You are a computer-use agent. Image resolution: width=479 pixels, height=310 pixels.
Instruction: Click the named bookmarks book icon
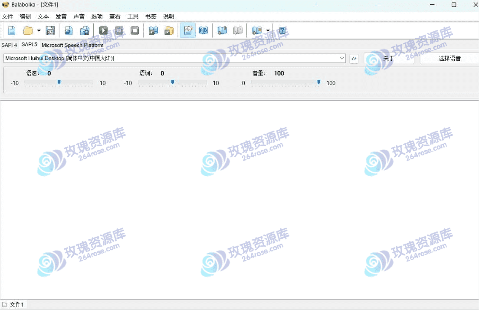256,30
